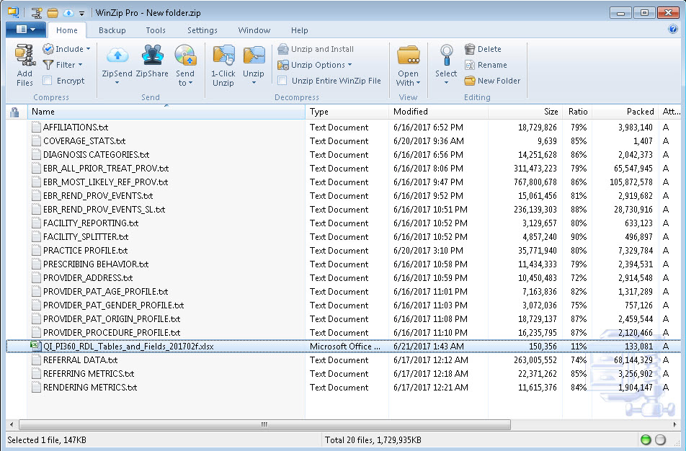
Task: Switch to the Backup tab
Action: click(112, 30)
